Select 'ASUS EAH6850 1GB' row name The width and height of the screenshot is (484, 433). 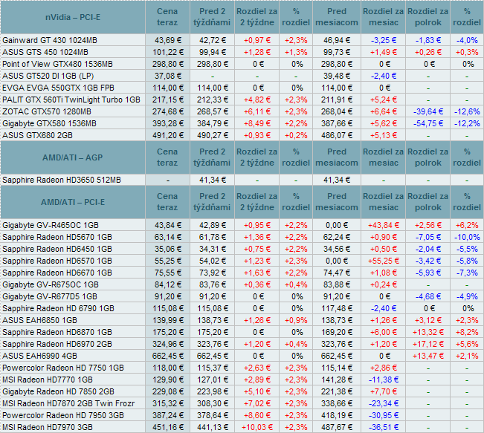(39, 320)
